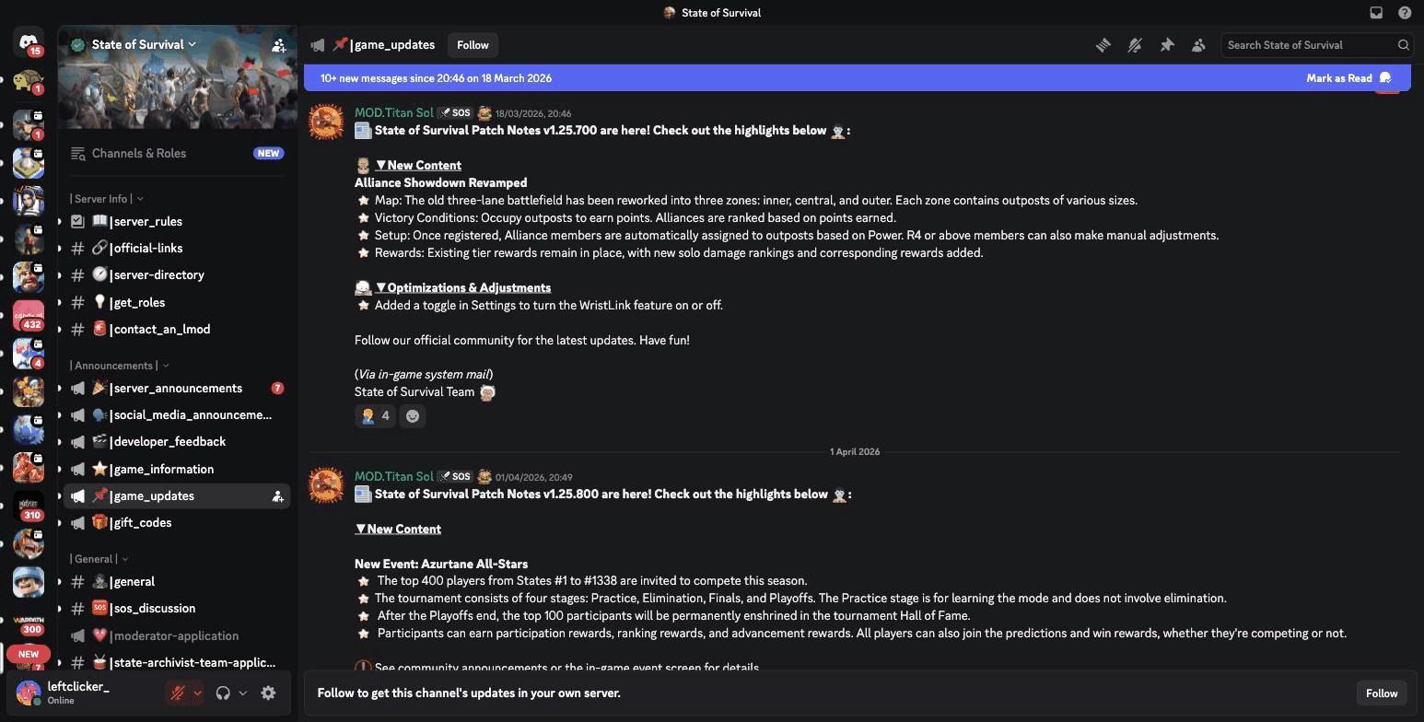The height and width of the screenshot is (722, 1424).
Task: Open the gift_codes channel
Action: click(176, 523)
